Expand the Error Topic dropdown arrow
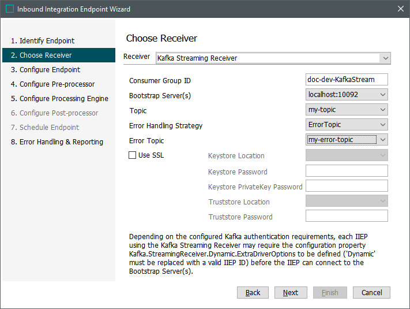This screenshot has height=309, width=410. (x=382, y=140)
